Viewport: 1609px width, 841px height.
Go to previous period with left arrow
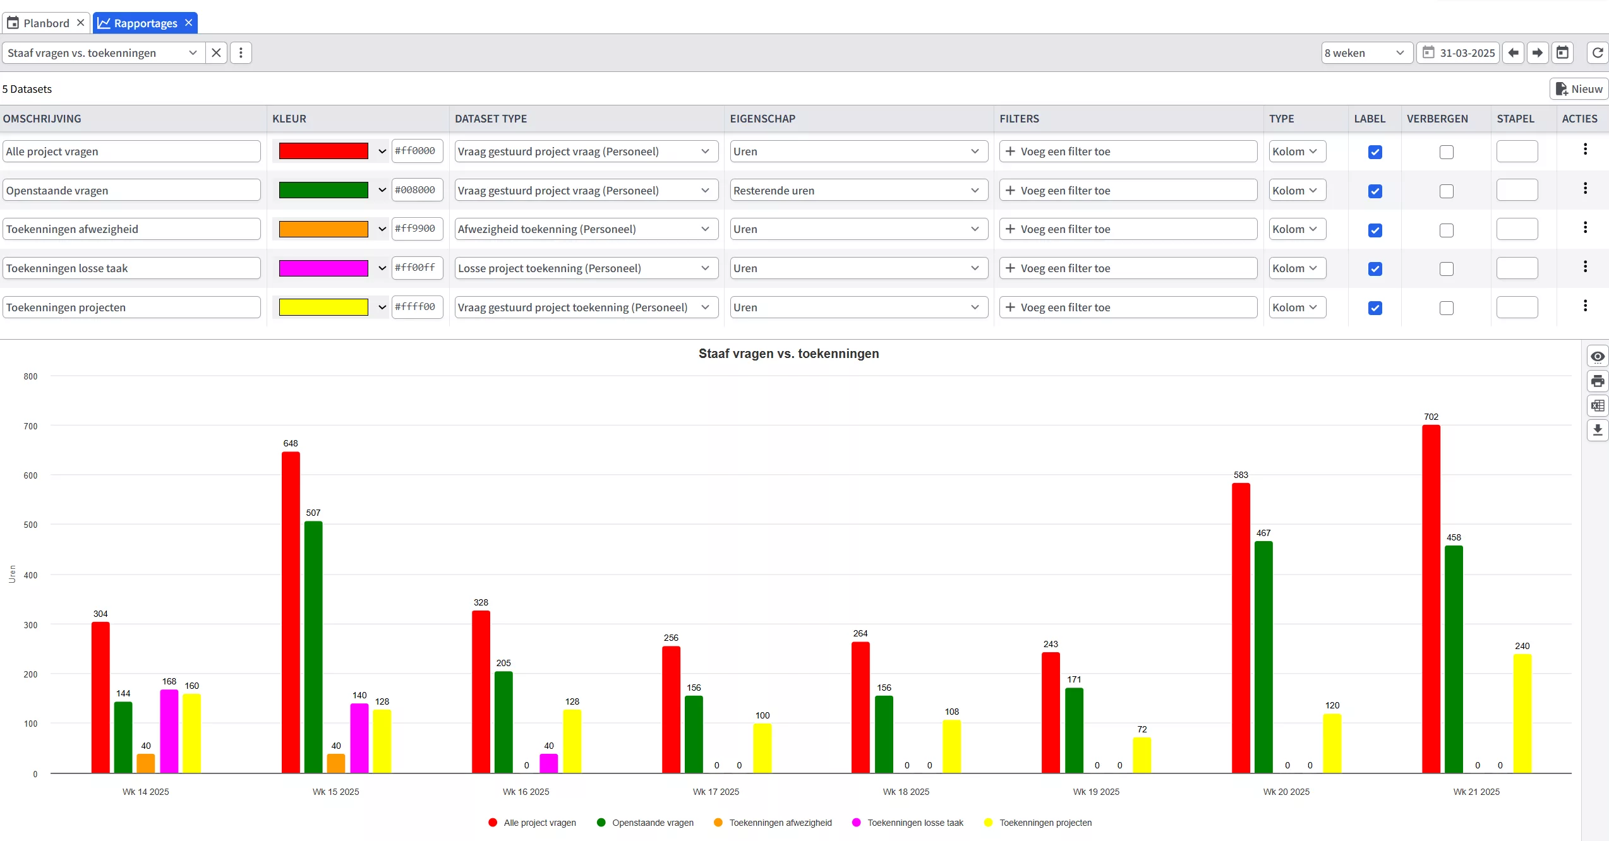click(x=1513, y=53)
